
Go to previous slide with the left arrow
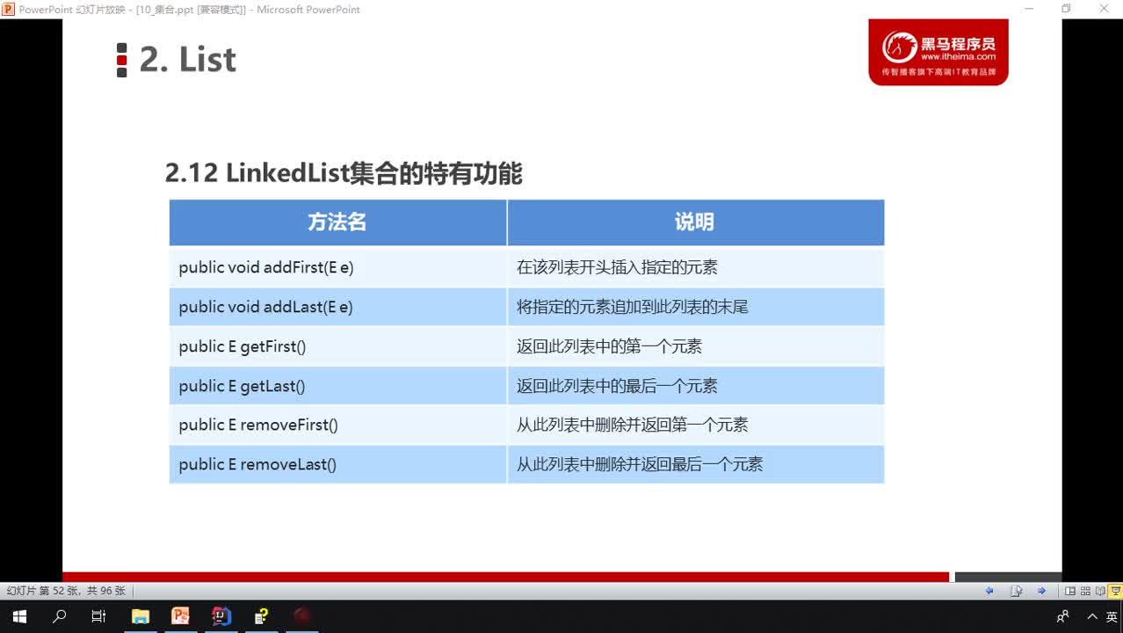tap(989, 591)
